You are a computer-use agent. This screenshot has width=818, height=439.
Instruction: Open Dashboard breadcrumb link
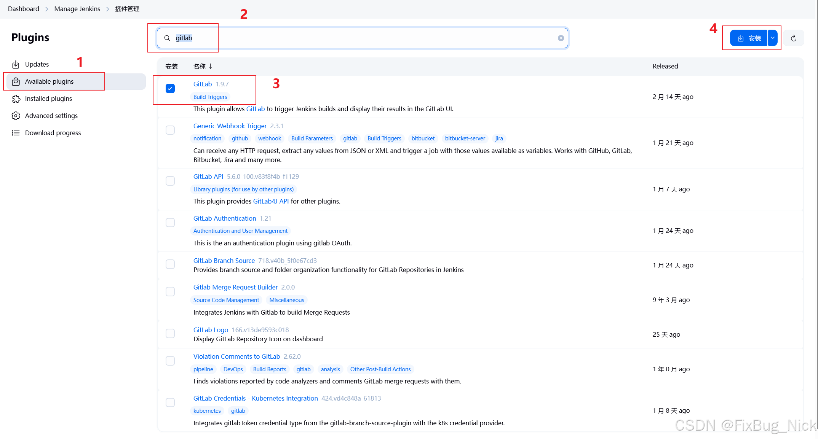(23, 9)
